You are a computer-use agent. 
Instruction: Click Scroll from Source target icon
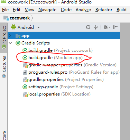(x=88, y=27)
